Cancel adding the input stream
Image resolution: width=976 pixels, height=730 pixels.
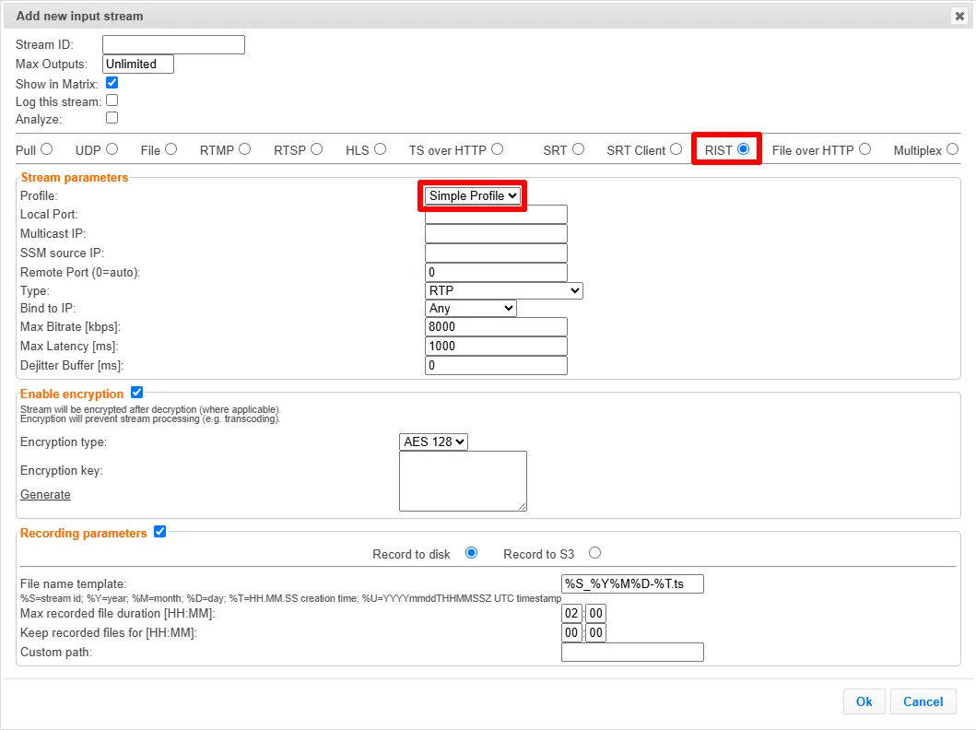click(x=923, y=701)
